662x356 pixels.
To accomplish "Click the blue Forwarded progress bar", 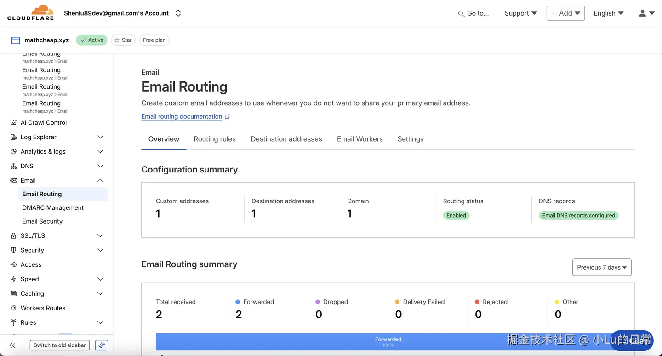I will [322, 342].
